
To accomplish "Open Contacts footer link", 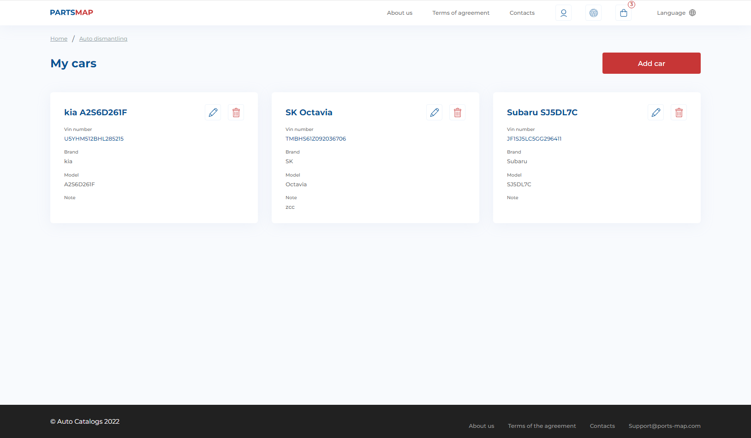I will coord(602,426).
